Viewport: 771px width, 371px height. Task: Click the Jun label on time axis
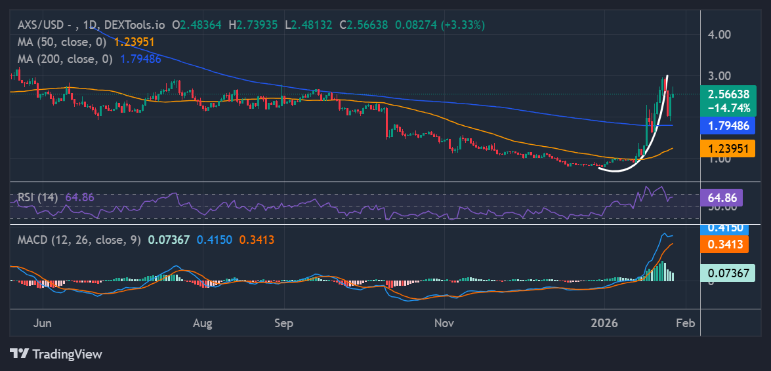[43, 323]
